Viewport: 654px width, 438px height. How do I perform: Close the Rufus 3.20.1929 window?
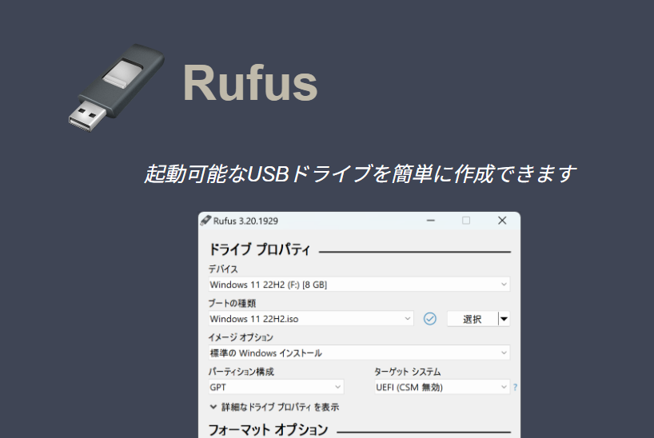502,221
